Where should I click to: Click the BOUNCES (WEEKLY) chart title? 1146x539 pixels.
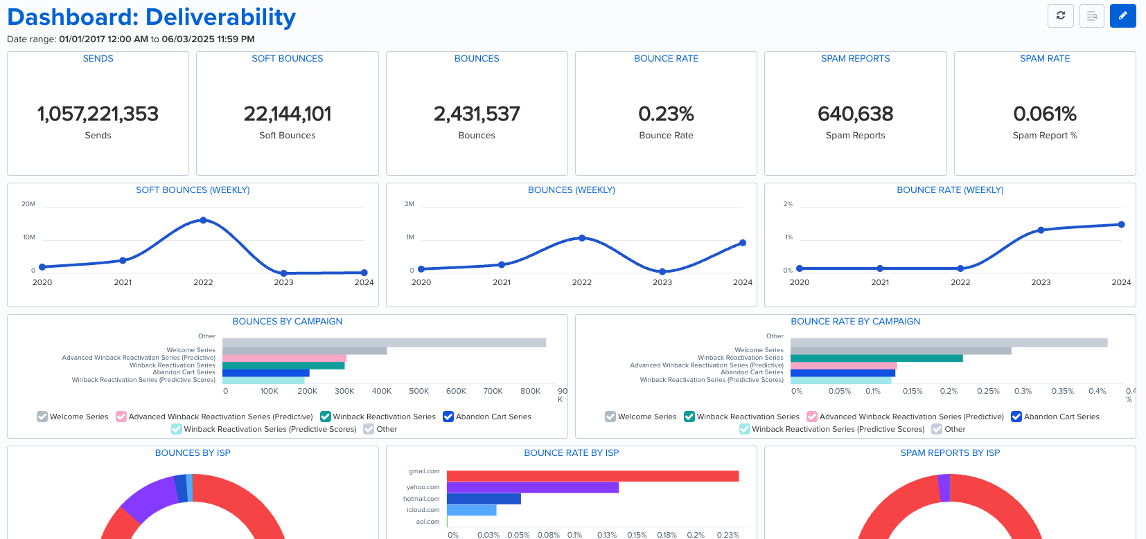click(x=572, y=190)
